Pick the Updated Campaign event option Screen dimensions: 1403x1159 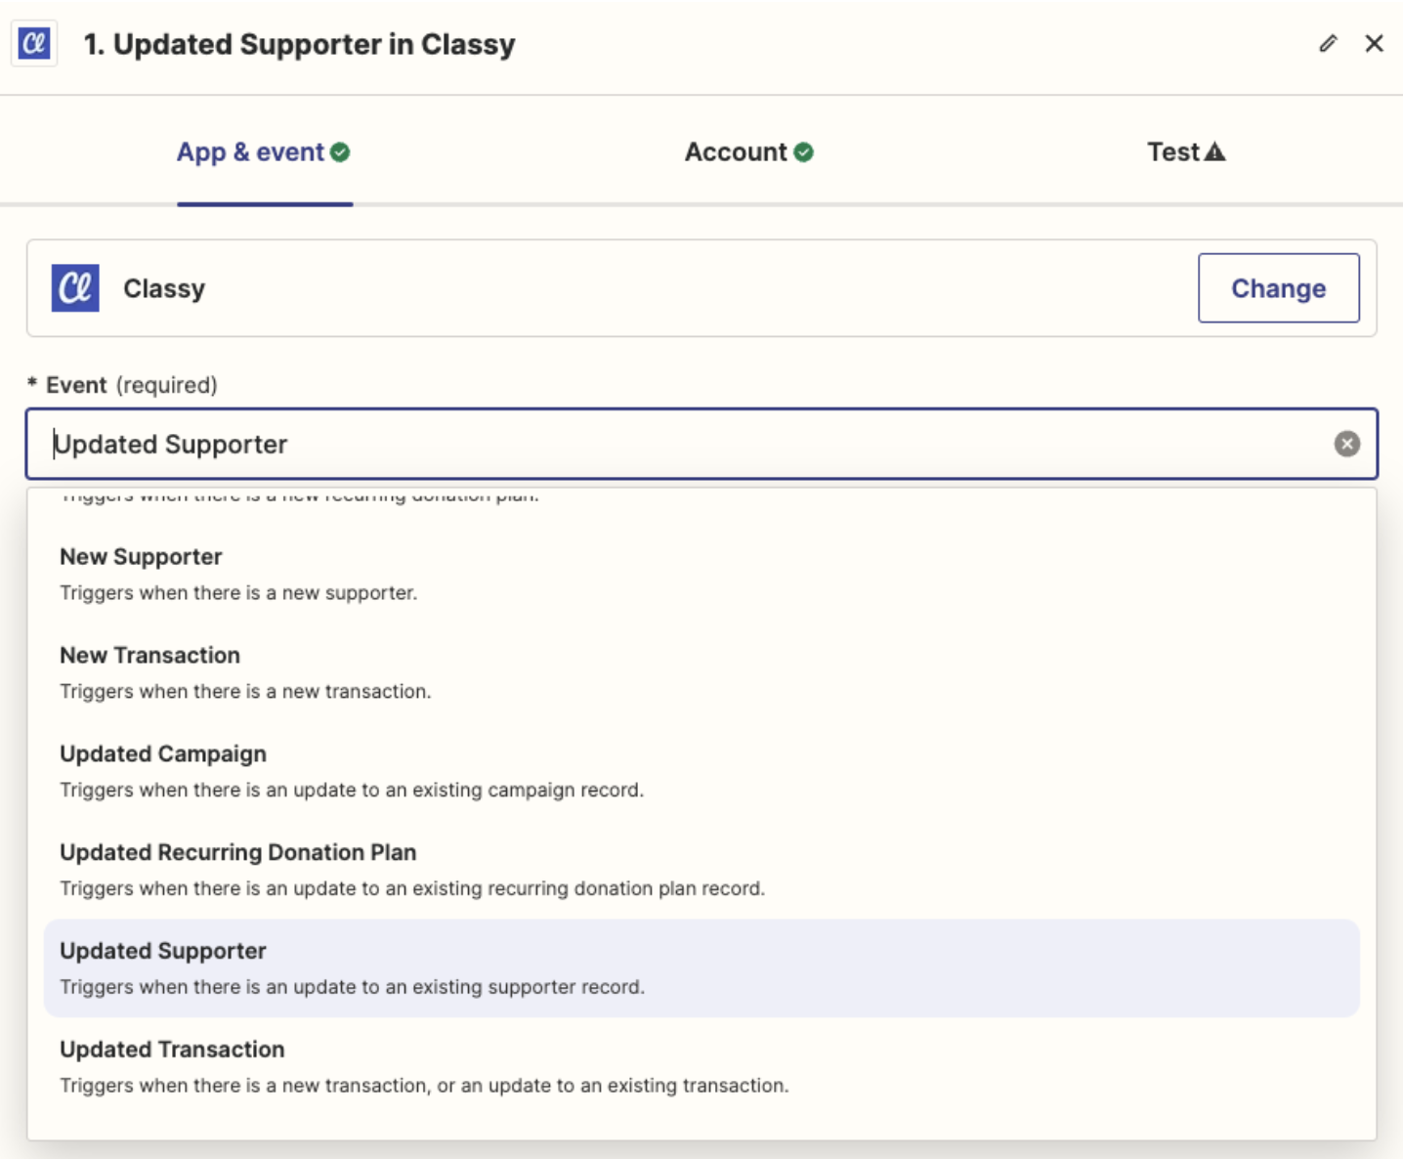[701, 772]
